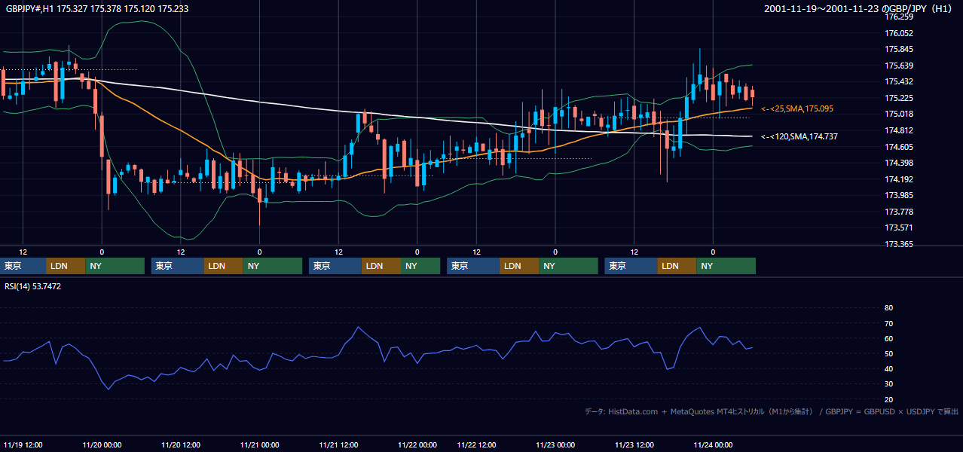Select the RSI scale value 70
This screenshot has height=452, width=963.
point(888,323)
